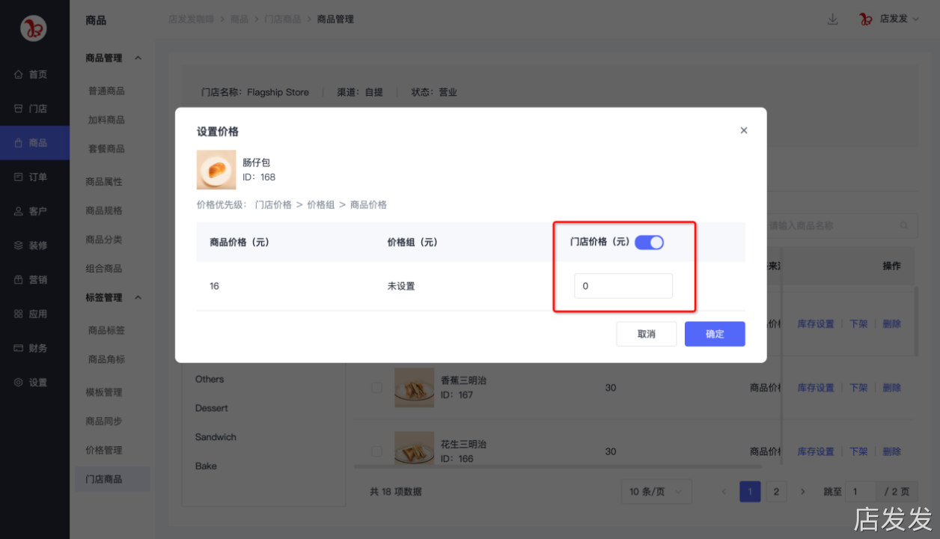Open 商品同步 in the submenu
Viewport: 940px width, 539px height.
pos(104,421)
